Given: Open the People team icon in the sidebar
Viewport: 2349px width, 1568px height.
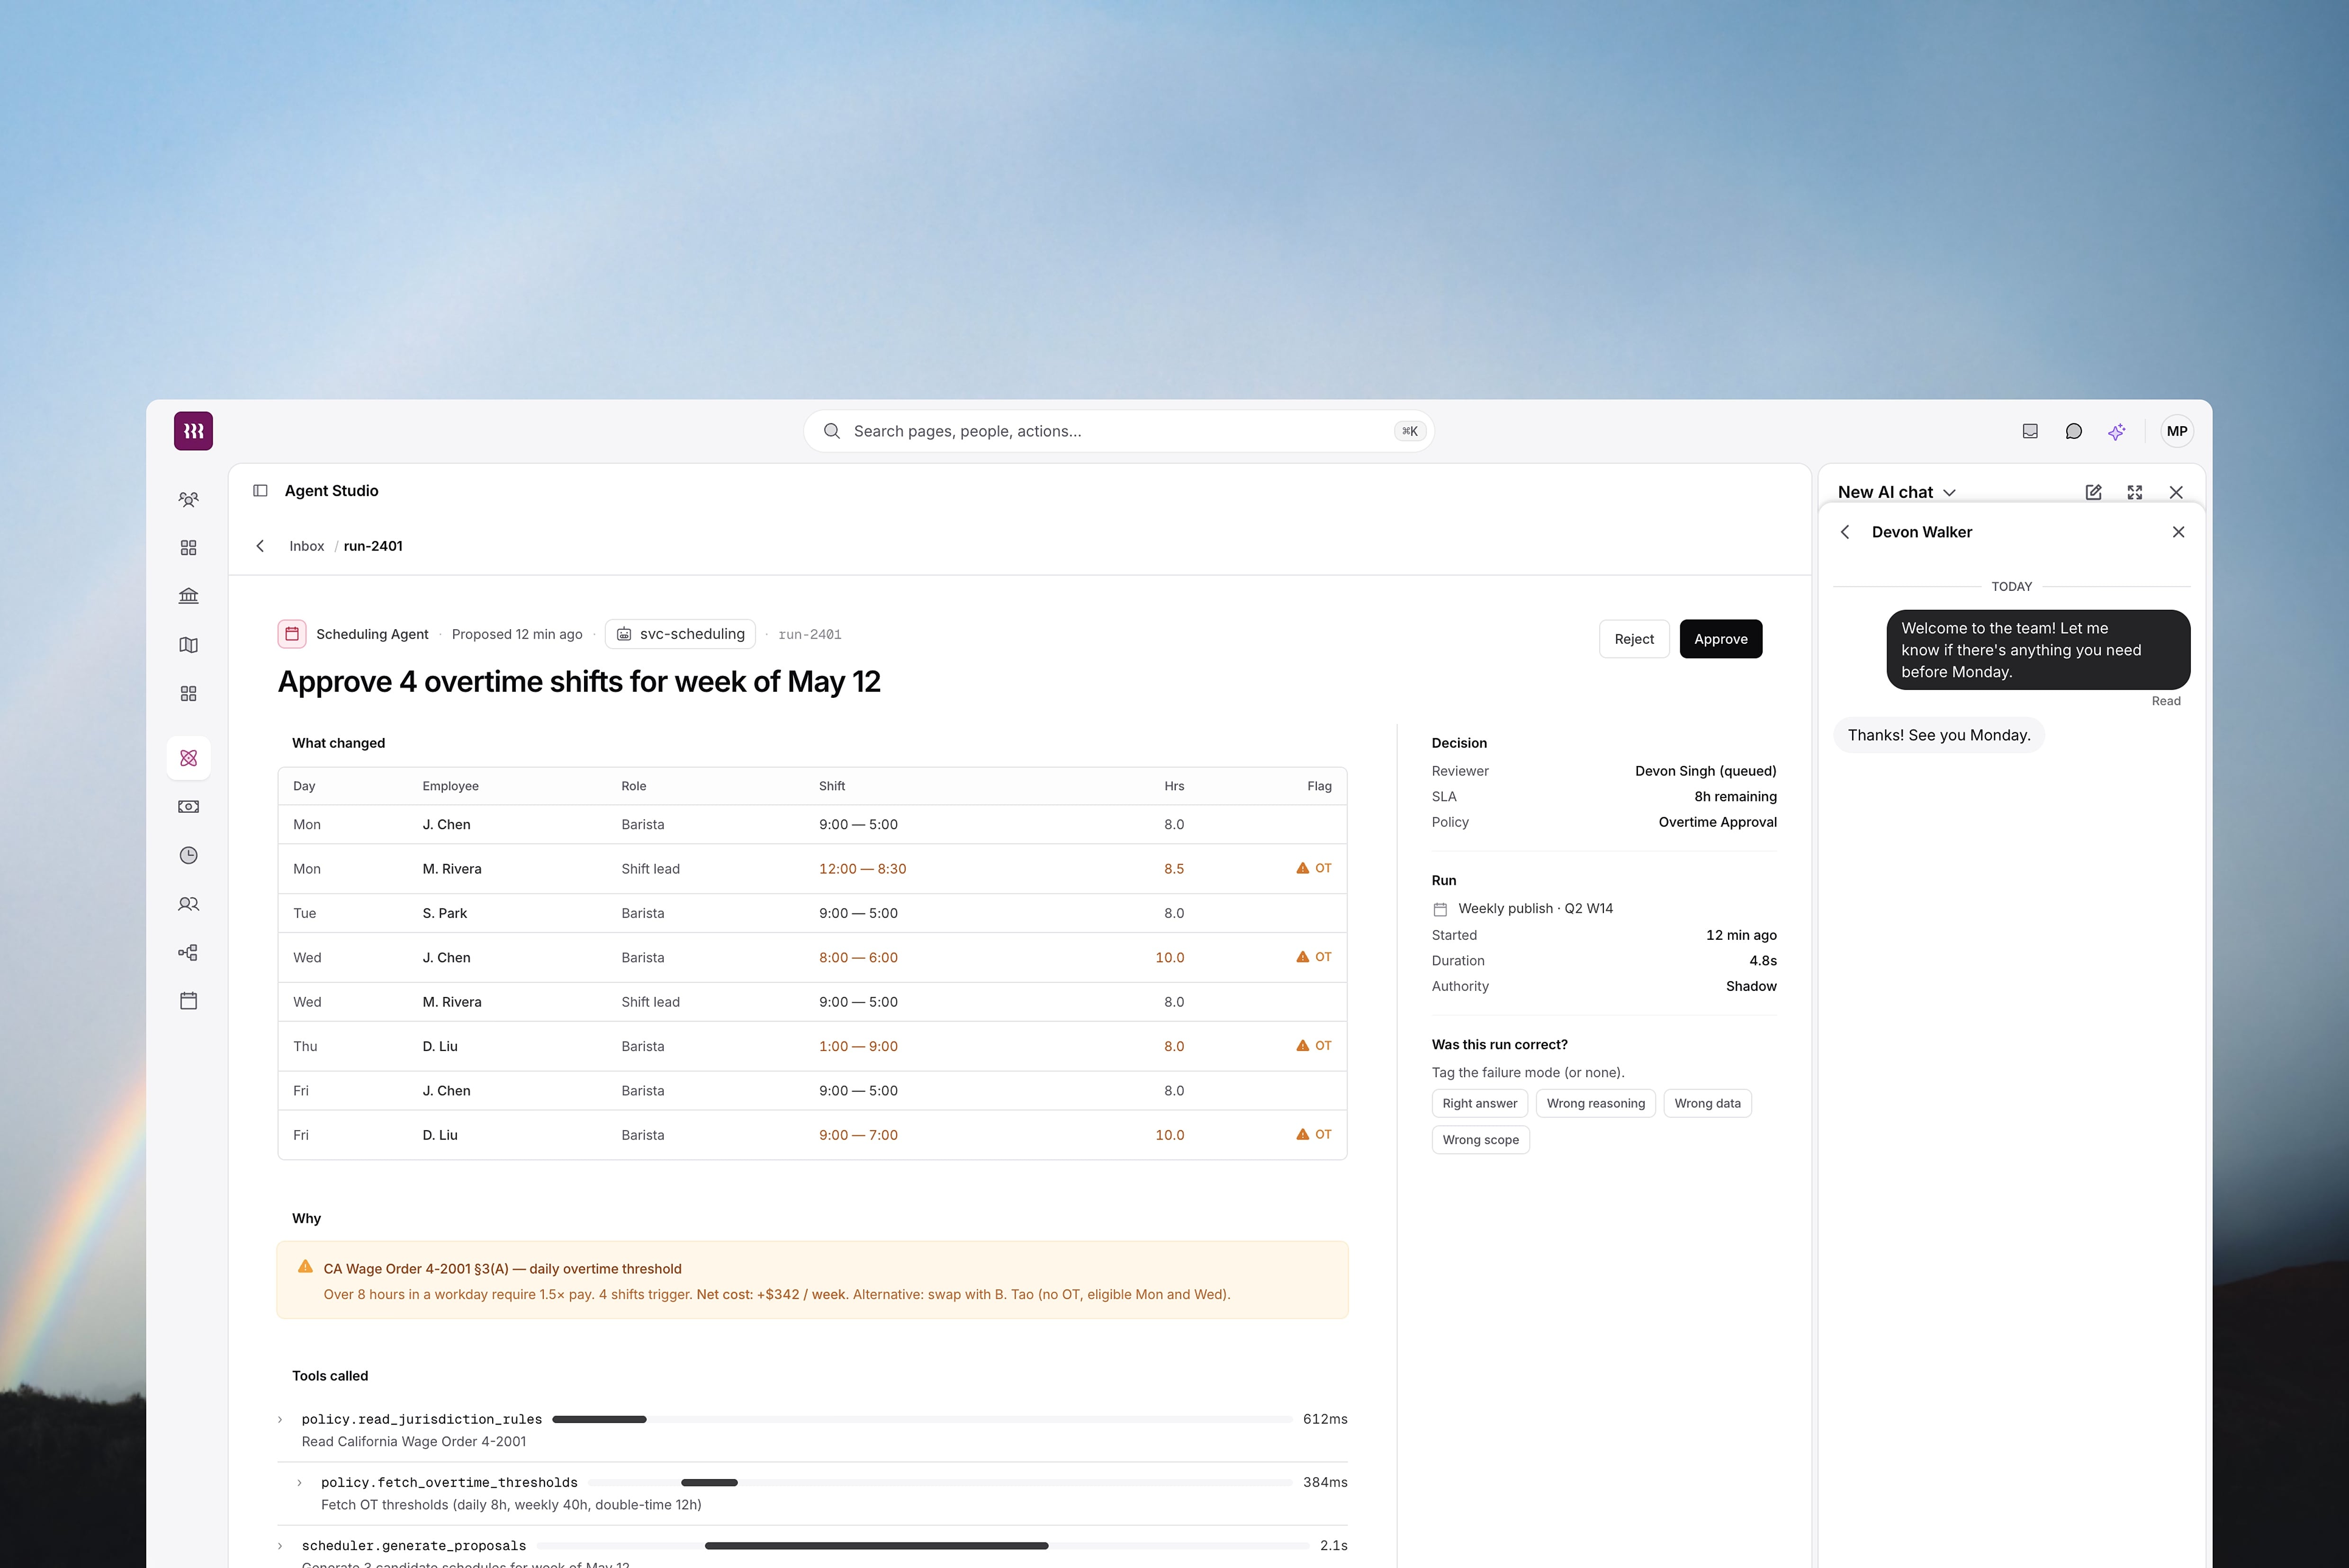Looking at the screenshot, I should click(x=188, y=499).
